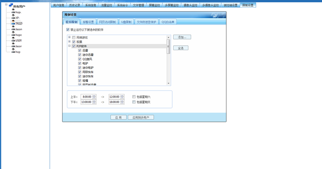Screen dimensions: 322x169
Task: Open the 被控端设置 tab
Action: click(231, 5)
